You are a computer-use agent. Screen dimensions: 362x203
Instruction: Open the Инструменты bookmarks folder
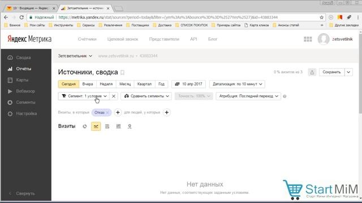point(61,25)
